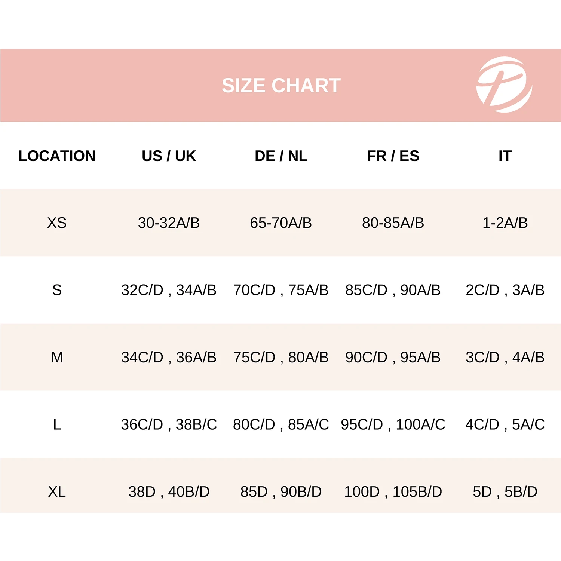This screenshot has height=561, width=561.
Task: Click the 38D , 40B/D cell
Action: [x=169, y=491]
